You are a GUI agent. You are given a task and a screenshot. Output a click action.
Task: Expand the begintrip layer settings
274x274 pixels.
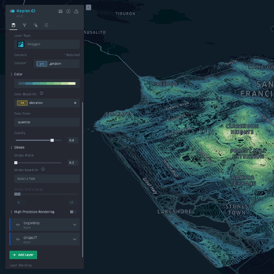coord(75,225)
